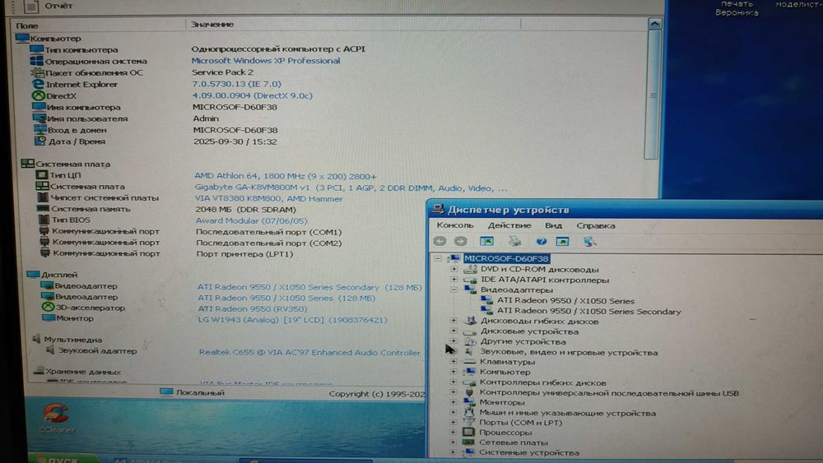Image resolution: width=823 pixels, height=463 pixels.
Task: Click the DirectX 9.0c version link
Action: click(x=253, y=96)
